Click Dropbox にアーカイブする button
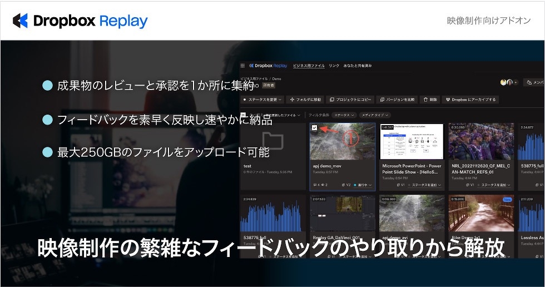Viewport: 545px width, 287px height. (x=470, y=100)
